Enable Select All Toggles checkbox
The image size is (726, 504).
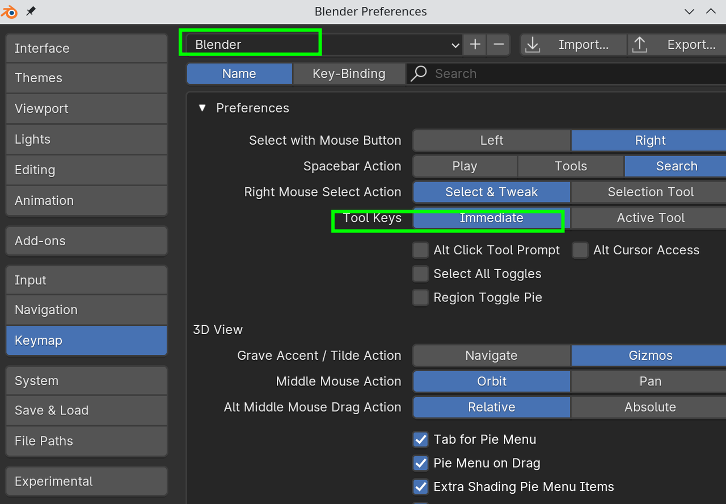(420, 274)
